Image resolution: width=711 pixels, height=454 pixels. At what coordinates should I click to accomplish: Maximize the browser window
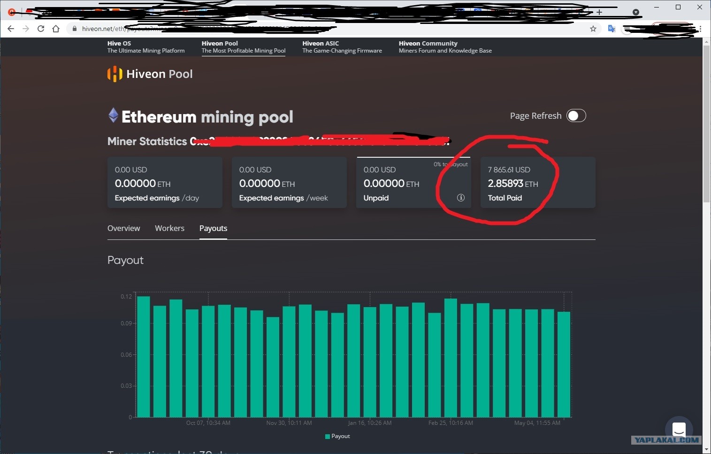(678, 7)
